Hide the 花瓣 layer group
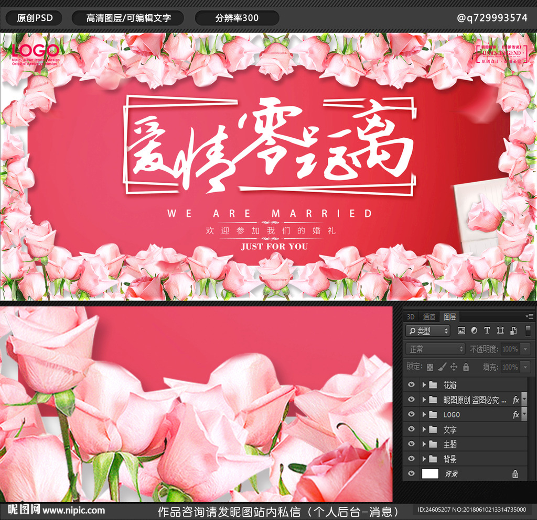This screenshot has height=520, width=537. (x=411, y=385)
